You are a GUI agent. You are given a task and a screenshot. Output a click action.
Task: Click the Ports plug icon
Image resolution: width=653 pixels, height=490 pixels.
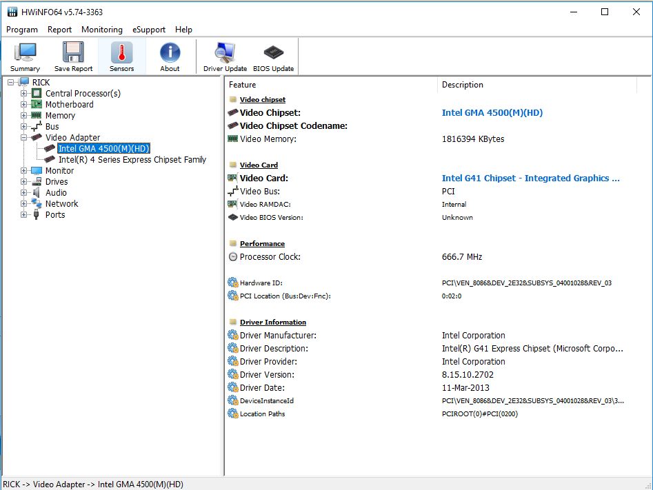point(37,214)
